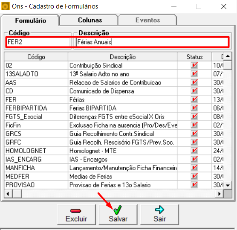Toggle status checkbox for Comunicado de Dispensa

click(x=194, y=91)
